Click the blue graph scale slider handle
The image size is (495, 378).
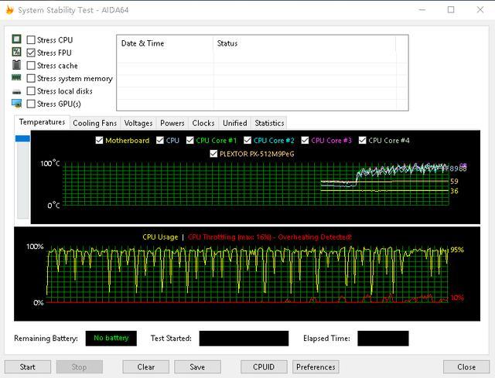coord(22,138)
